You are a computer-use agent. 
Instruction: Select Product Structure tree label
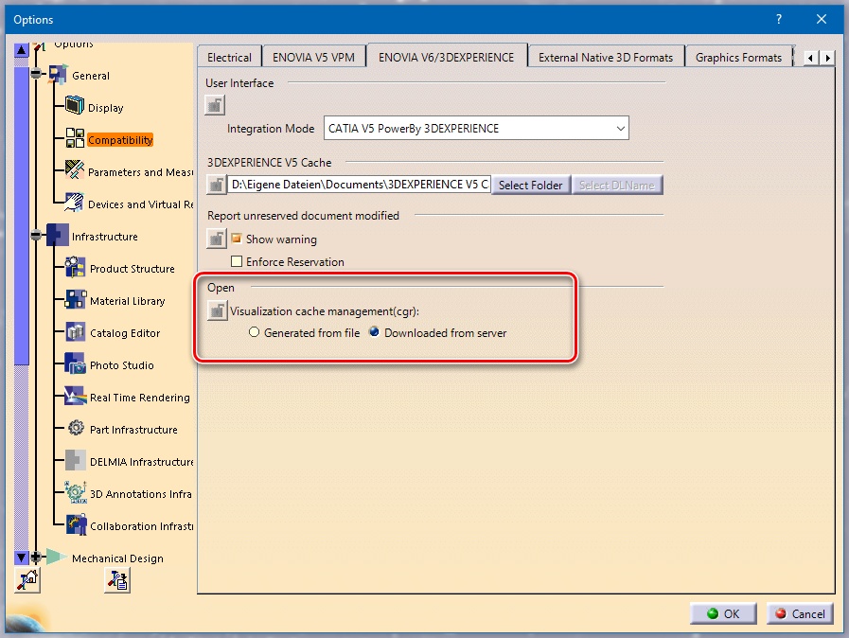tap(133, 269)
